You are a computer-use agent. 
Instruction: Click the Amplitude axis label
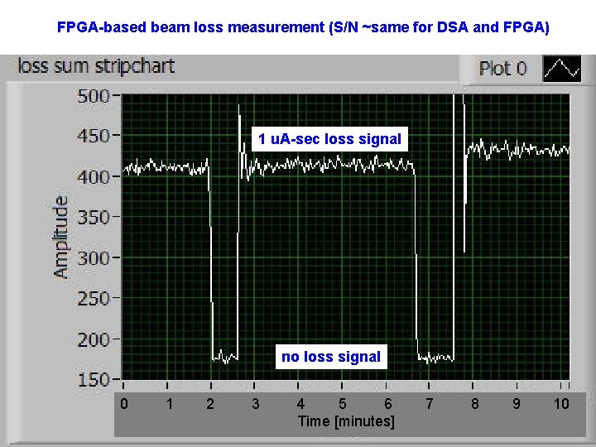(x=60, y=238)
